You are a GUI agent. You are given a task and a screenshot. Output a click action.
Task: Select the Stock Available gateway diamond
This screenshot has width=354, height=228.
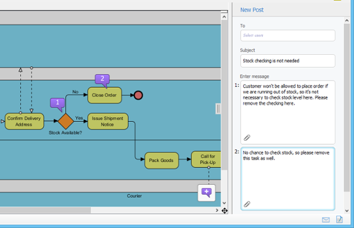pos(66,121)
